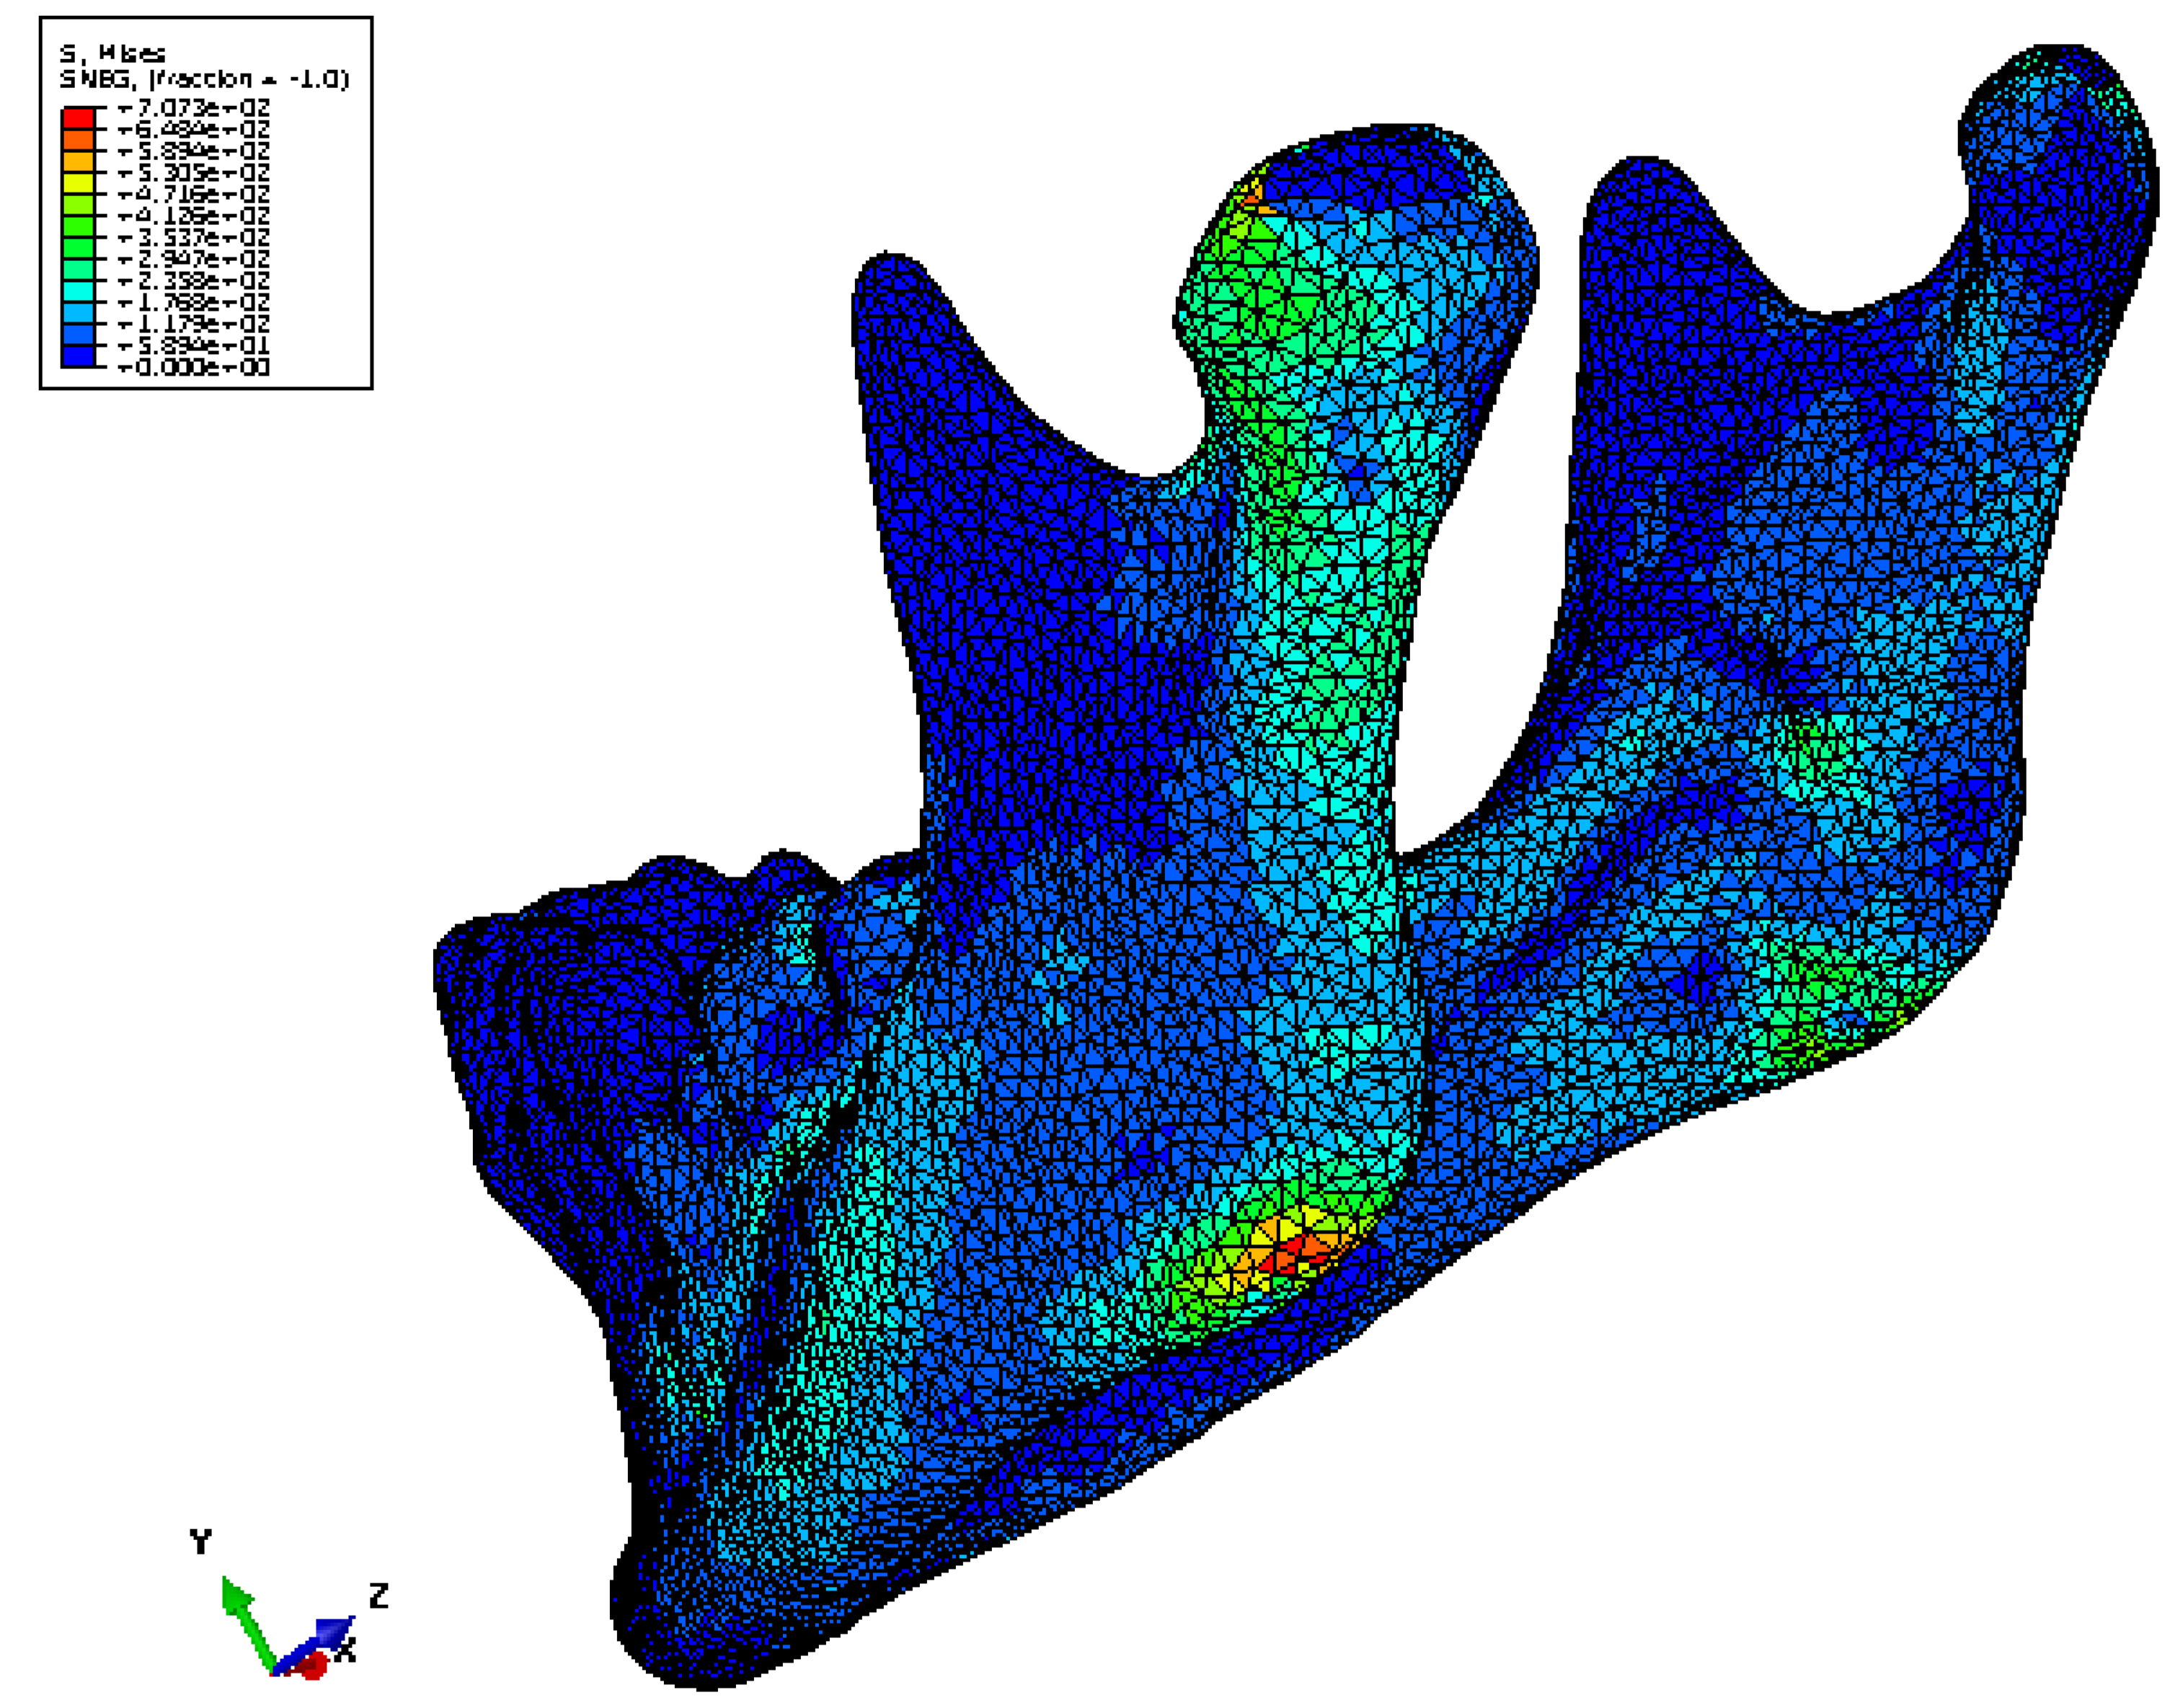Click the yellow legend color swatch
Screen dimensions: 2175x1708
click(78, 183)
